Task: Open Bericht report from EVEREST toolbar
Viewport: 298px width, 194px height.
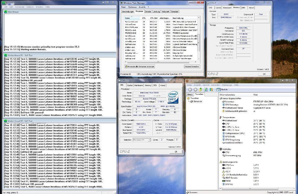Action: [222, 90]
